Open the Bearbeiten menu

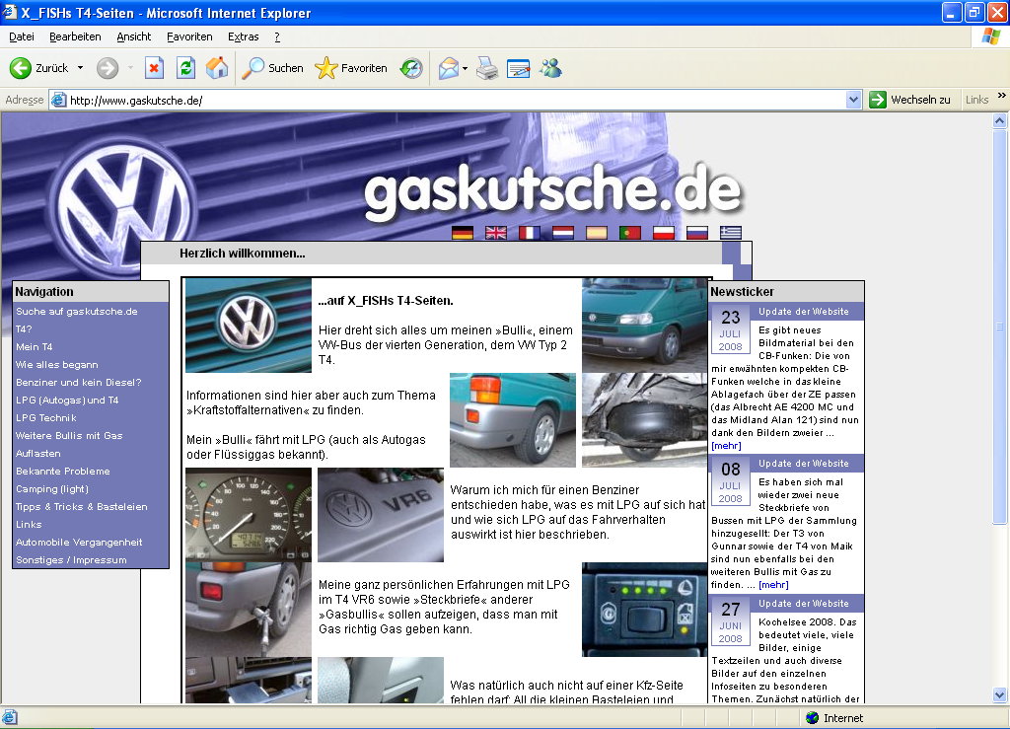[x=75, y=36]
